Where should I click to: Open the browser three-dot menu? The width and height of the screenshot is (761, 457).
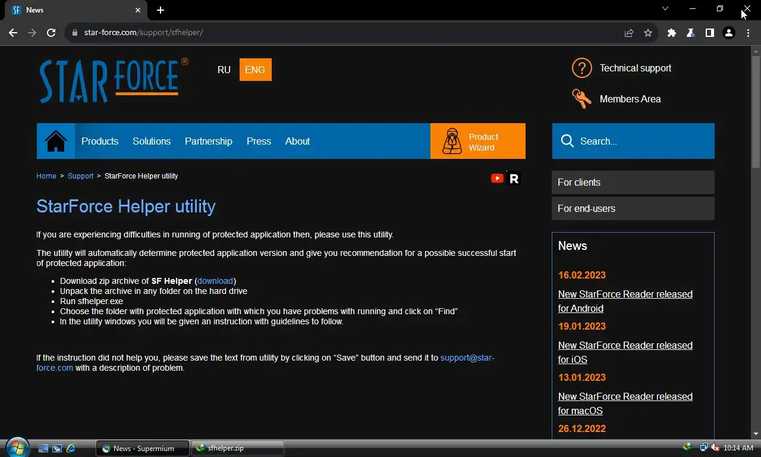pyautogui.click(x=748, y=33)
